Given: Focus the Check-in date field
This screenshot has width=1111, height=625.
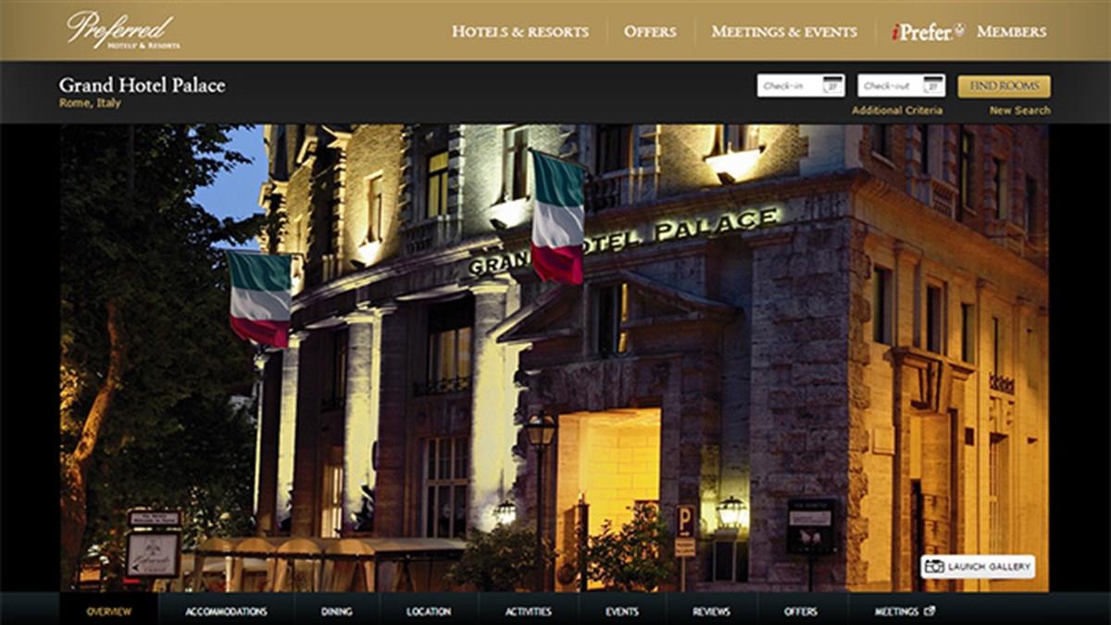Looking at the screenshot, I should point(789,86).
